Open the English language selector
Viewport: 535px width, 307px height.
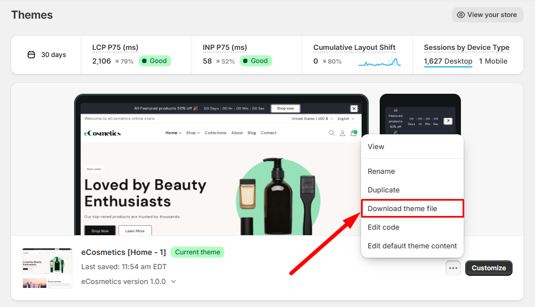(x=346, y=118)
